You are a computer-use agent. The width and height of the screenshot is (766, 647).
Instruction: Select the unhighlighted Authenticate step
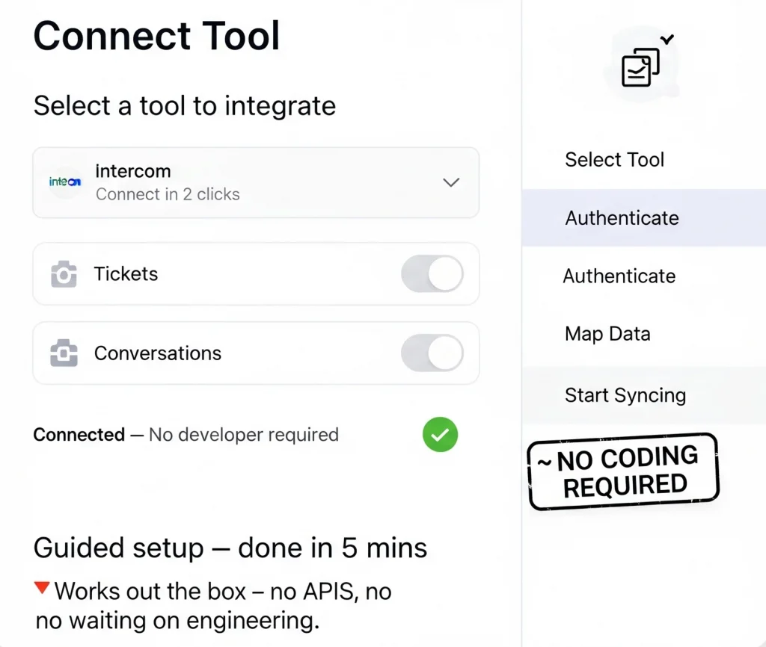pyautogui.click(x=619, y=276)
